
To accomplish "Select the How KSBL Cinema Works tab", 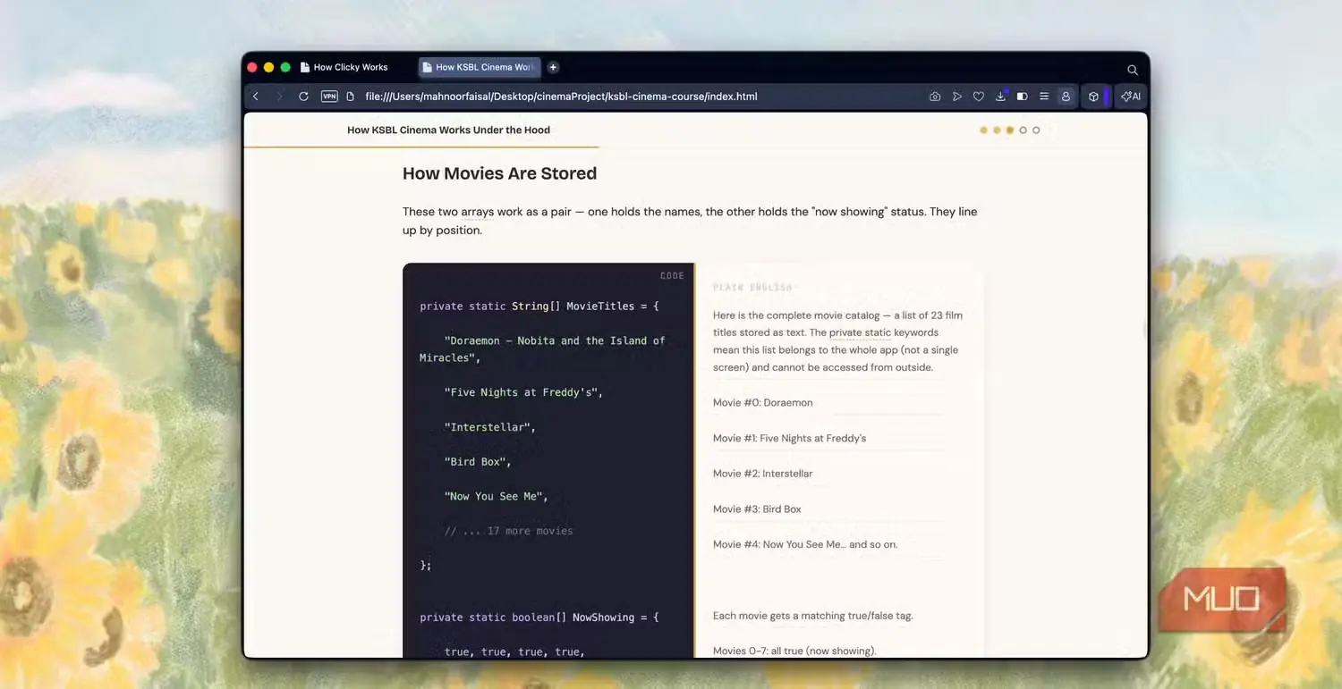I will pyautogui.click(x=481, y=67).
